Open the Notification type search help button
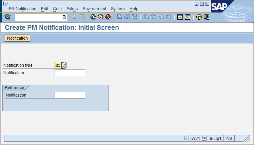The height and width of the screenshot is (145, 254). pos(64,65)
